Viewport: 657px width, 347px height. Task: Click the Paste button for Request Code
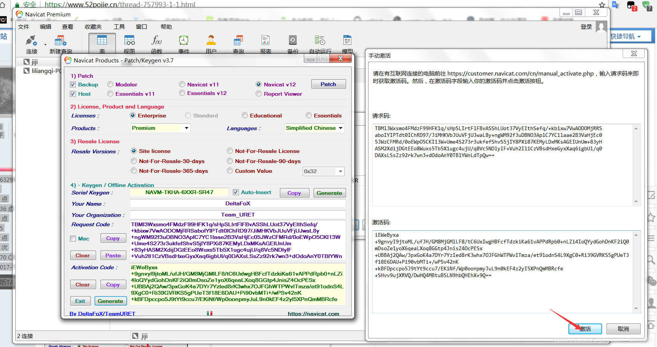tap(113, 255)
